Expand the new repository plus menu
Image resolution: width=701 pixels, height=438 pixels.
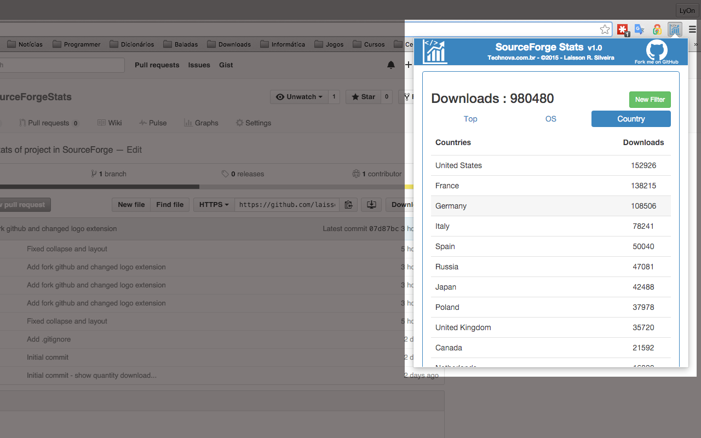click(409, 65)
